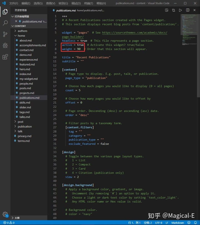Collapse the CONTENT folder section
The width and height of the screenshot is (200, 225).
click(x=29, y=26)
